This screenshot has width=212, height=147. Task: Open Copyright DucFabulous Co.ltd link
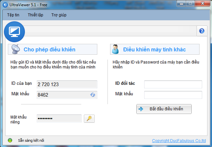coord(179,141)
